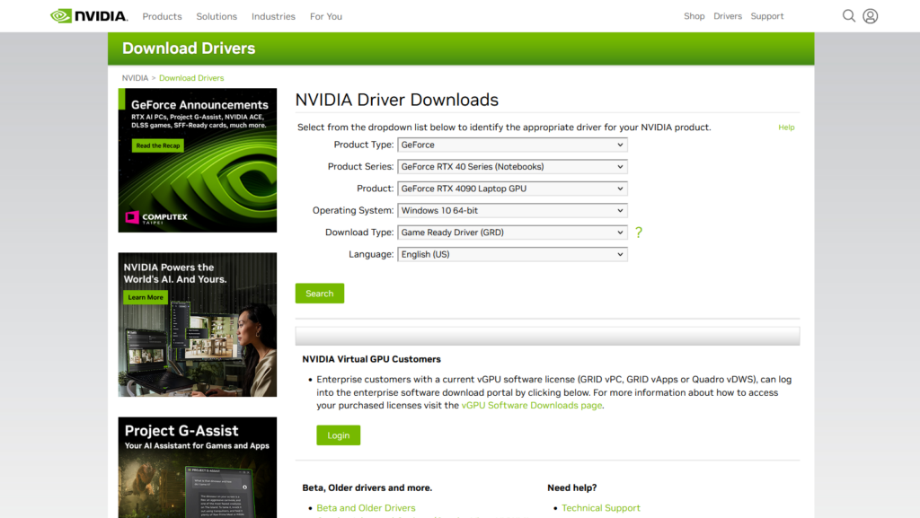Viewport: 920px width, 518px height.
Task: Click the Read the Recap banner button
Action: (156, 145)
